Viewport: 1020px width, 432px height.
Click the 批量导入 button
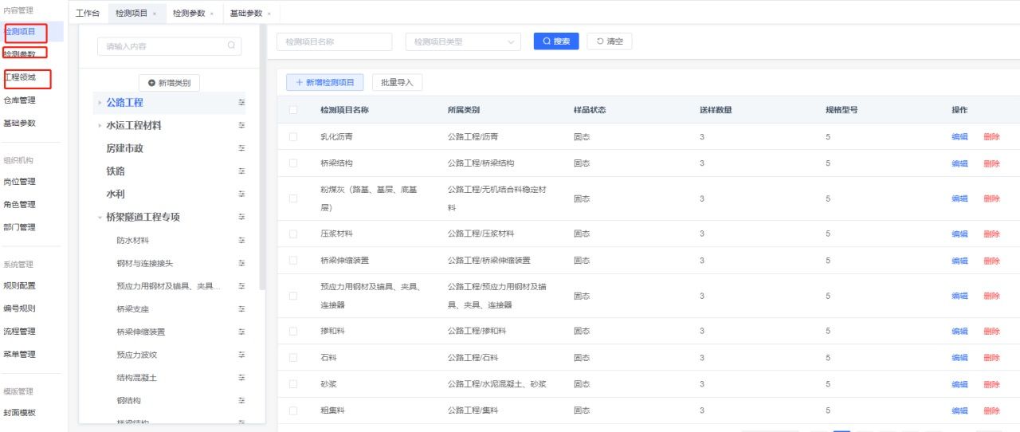pyautogui.click(x=397, y=82)
